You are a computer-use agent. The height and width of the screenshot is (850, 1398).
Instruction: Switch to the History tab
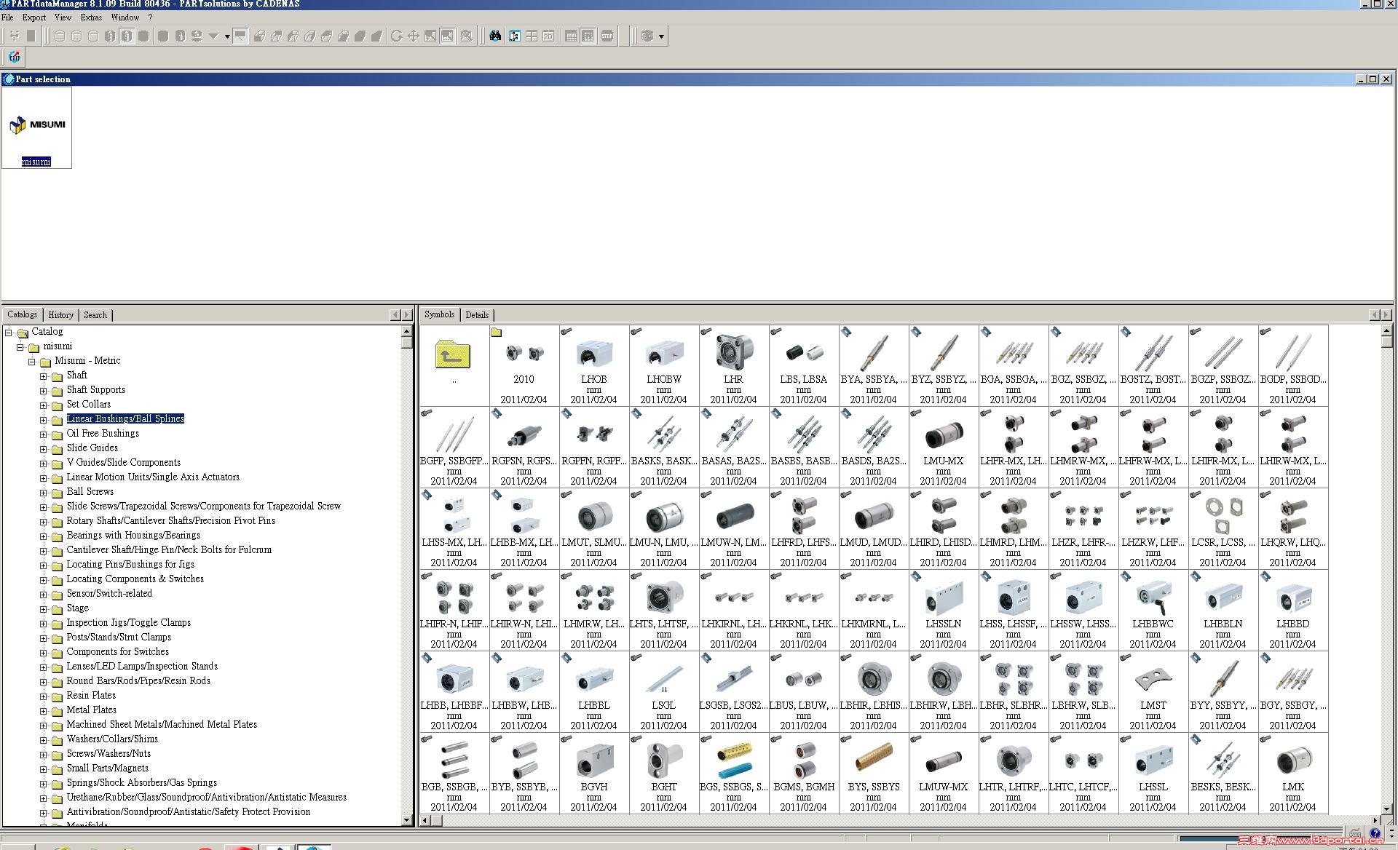coord(60,315)
